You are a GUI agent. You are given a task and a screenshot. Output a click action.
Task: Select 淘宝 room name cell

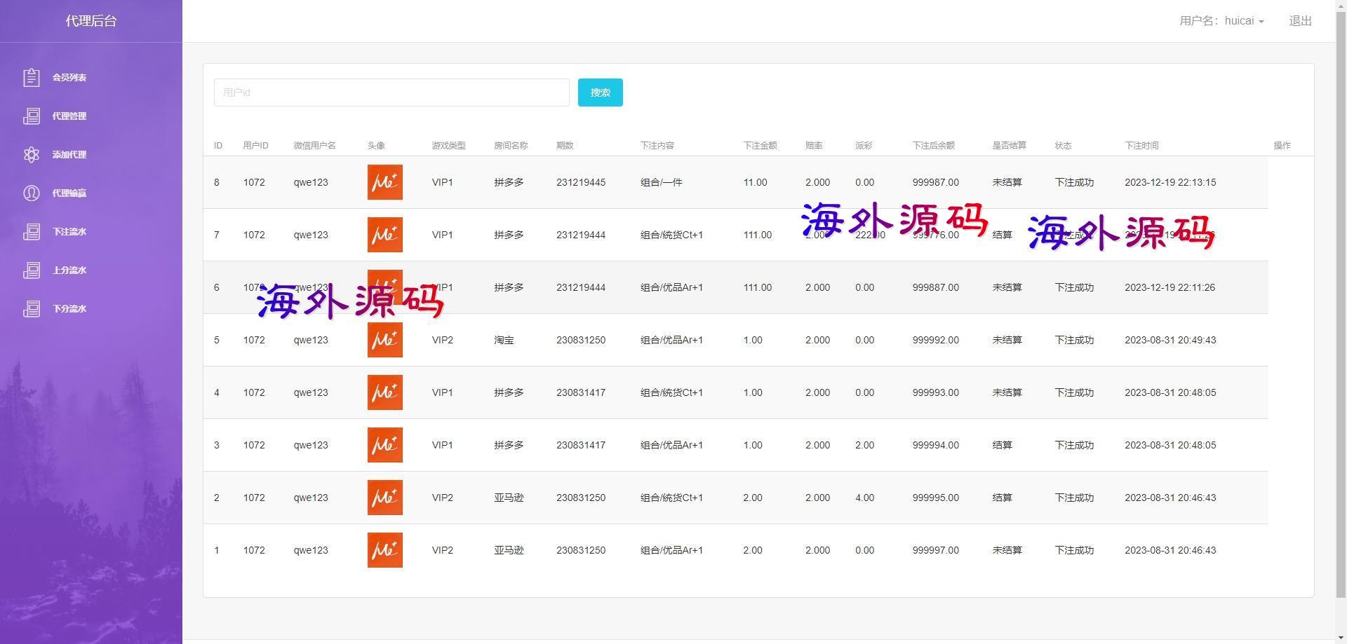[x=504, y=340]
